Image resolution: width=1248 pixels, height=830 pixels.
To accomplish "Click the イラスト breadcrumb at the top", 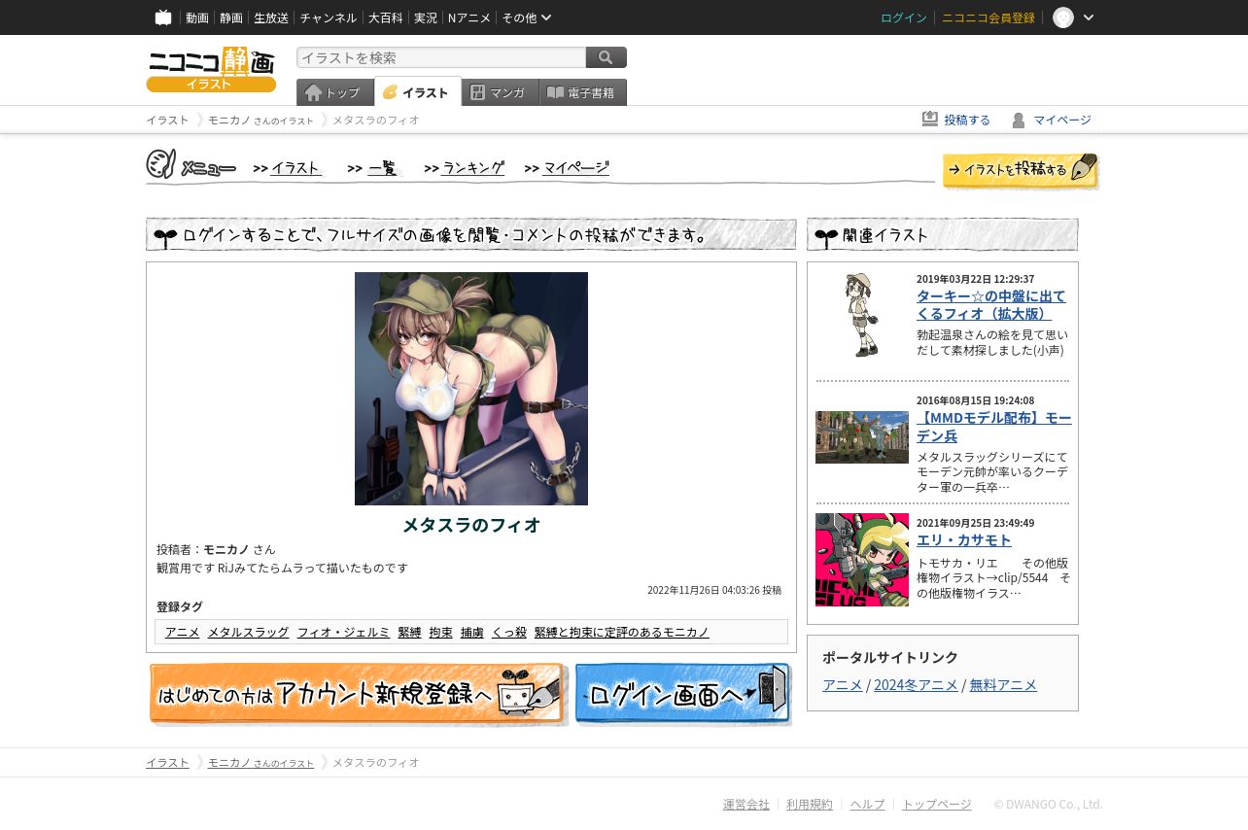I will 167,120.
